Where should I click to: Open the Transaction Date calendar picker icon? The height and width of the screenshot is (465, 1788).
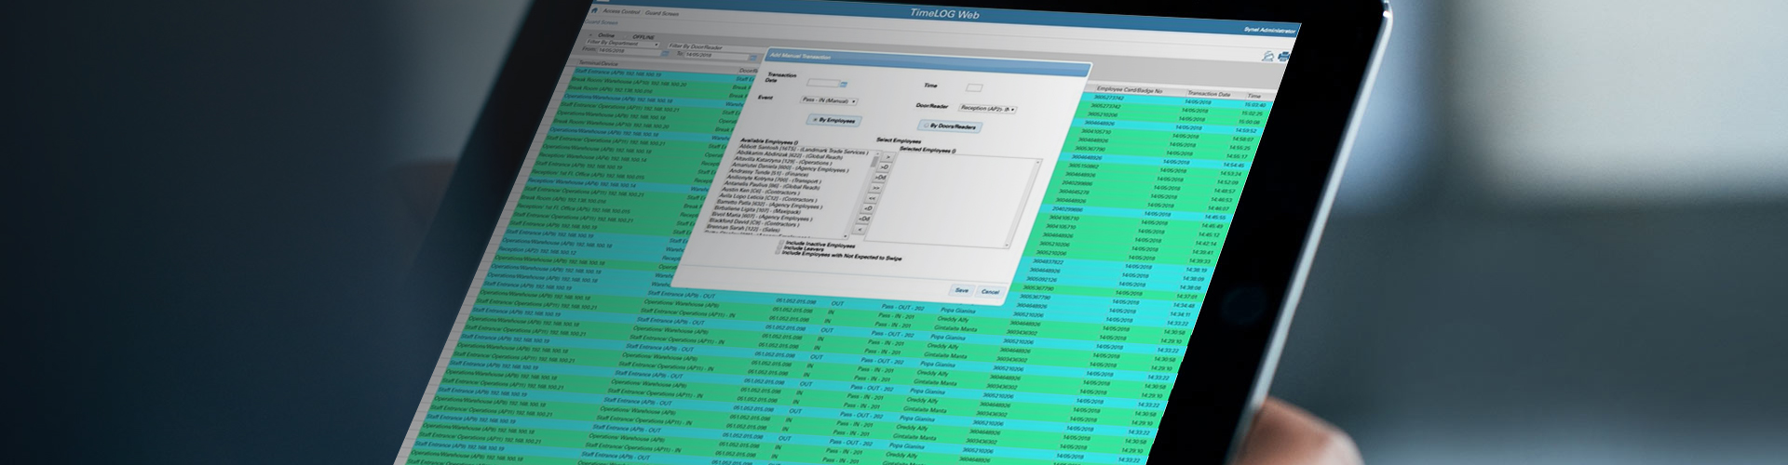tap(844, 85)
